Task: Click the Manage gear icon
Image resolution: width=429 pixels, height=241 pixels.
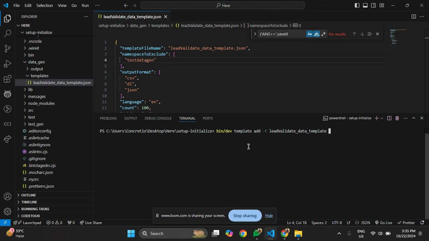Action: point(7,212)
